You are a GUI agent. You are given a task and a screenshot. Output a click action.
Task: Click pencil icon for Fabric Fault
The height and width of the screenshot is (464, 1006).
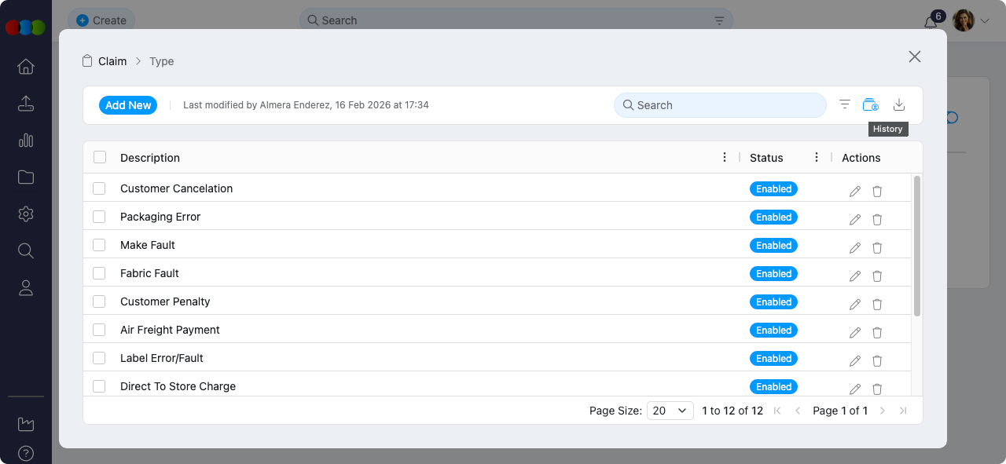tap(855, 276)
